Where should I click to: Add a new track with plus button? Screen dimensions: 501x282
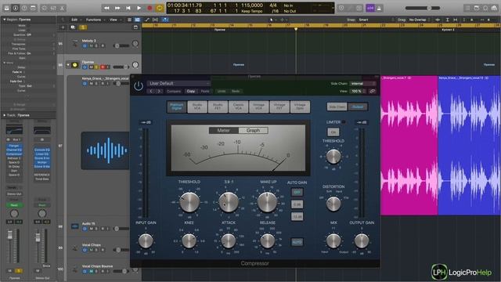click(63, 27)
